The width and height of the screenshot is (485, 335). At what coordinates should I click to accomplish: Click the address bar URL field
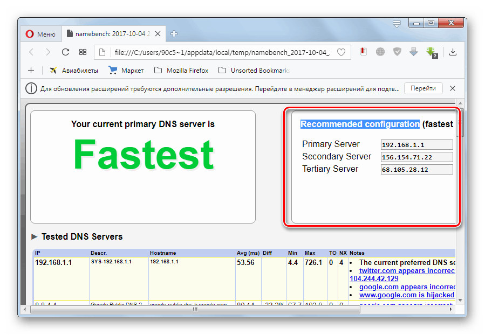[222, 52]
